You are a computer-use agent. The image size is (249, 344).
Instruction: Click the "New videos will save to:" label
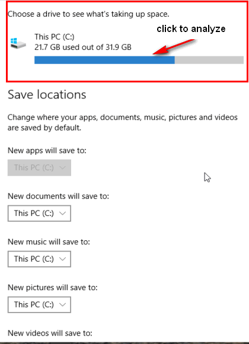tap(50, 333)
